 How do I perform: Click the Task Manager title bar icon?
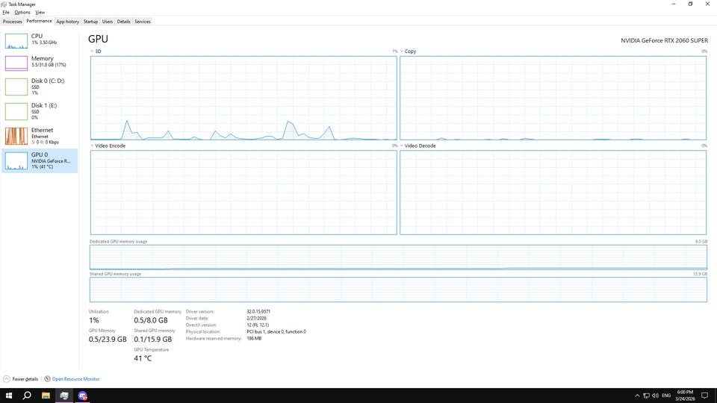click(4, 4)
